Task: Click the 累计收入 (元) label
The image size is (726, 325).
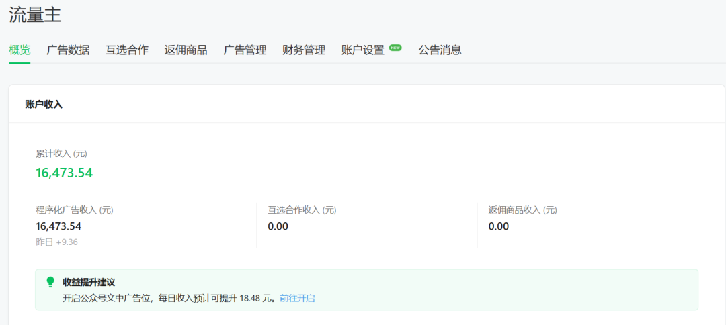Action: tap(61, 154)
